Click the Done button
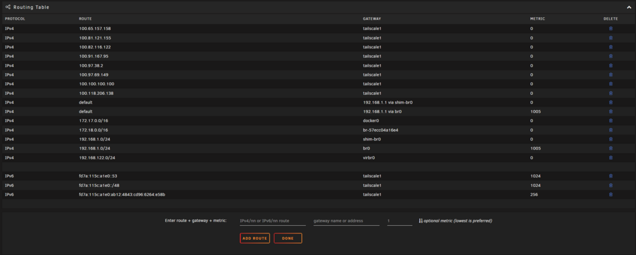Image resolution: width=636 pixels, height=255 pixels. tap(287, 238)
